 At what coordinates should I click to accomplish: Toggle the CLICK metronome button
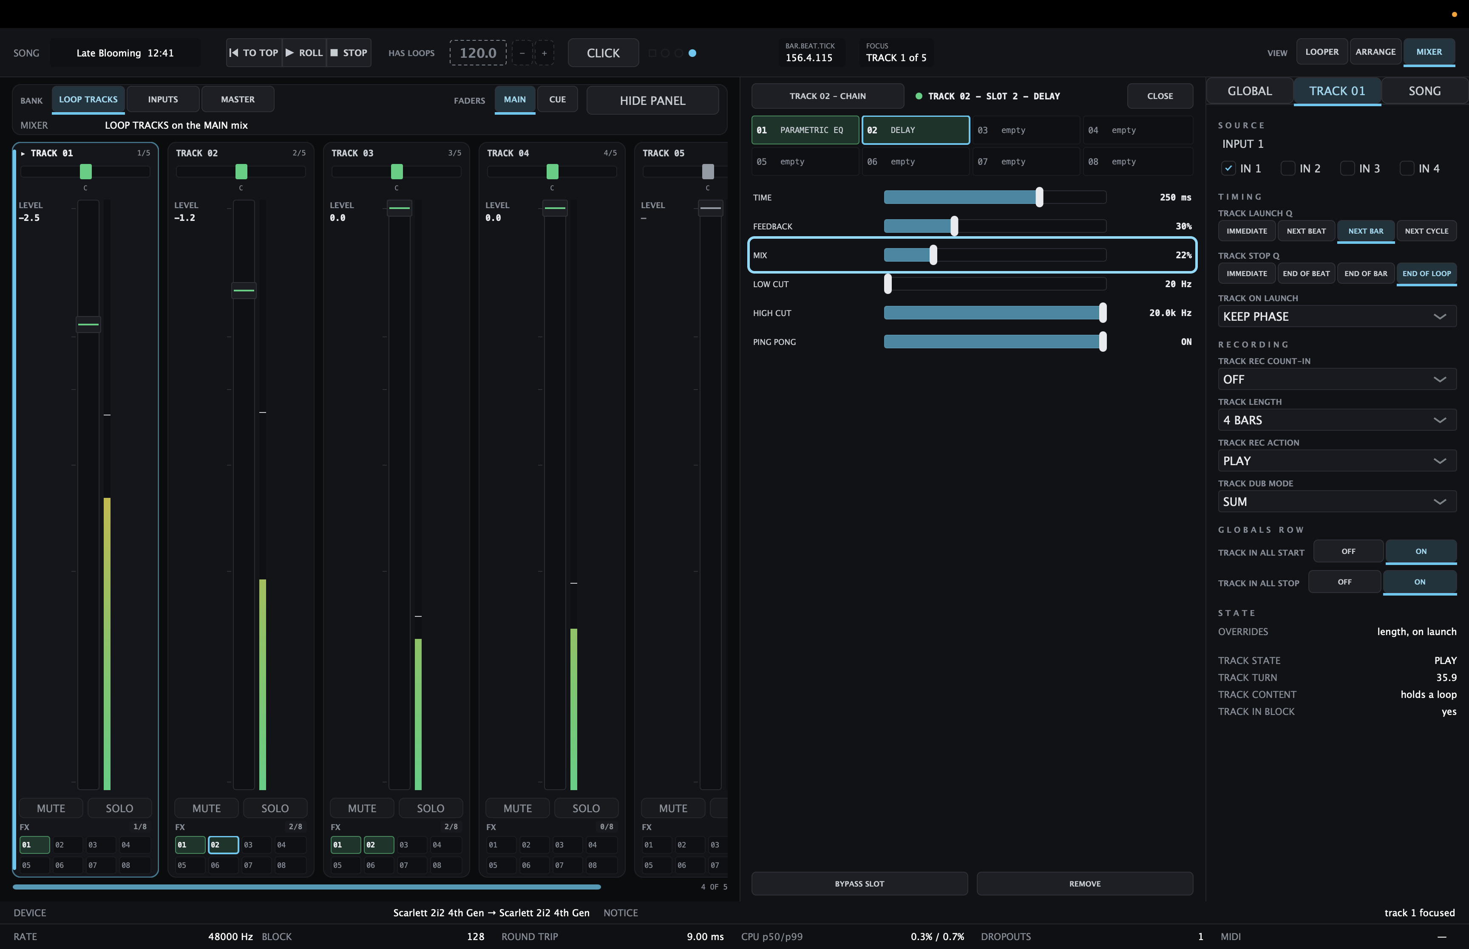point(603,53)
